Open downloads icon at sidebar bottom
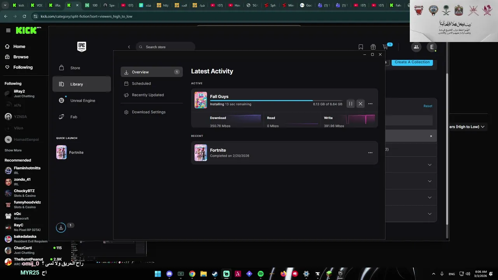 coord(61,227)
